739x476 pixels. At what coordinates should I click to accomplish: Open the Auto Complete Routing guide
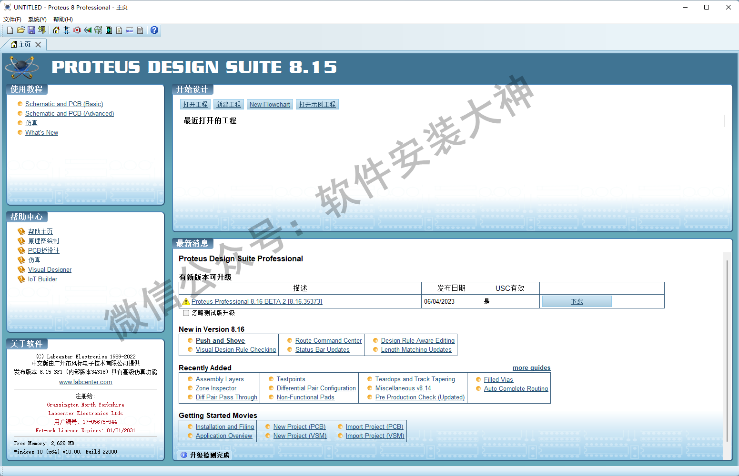[516, 388]
